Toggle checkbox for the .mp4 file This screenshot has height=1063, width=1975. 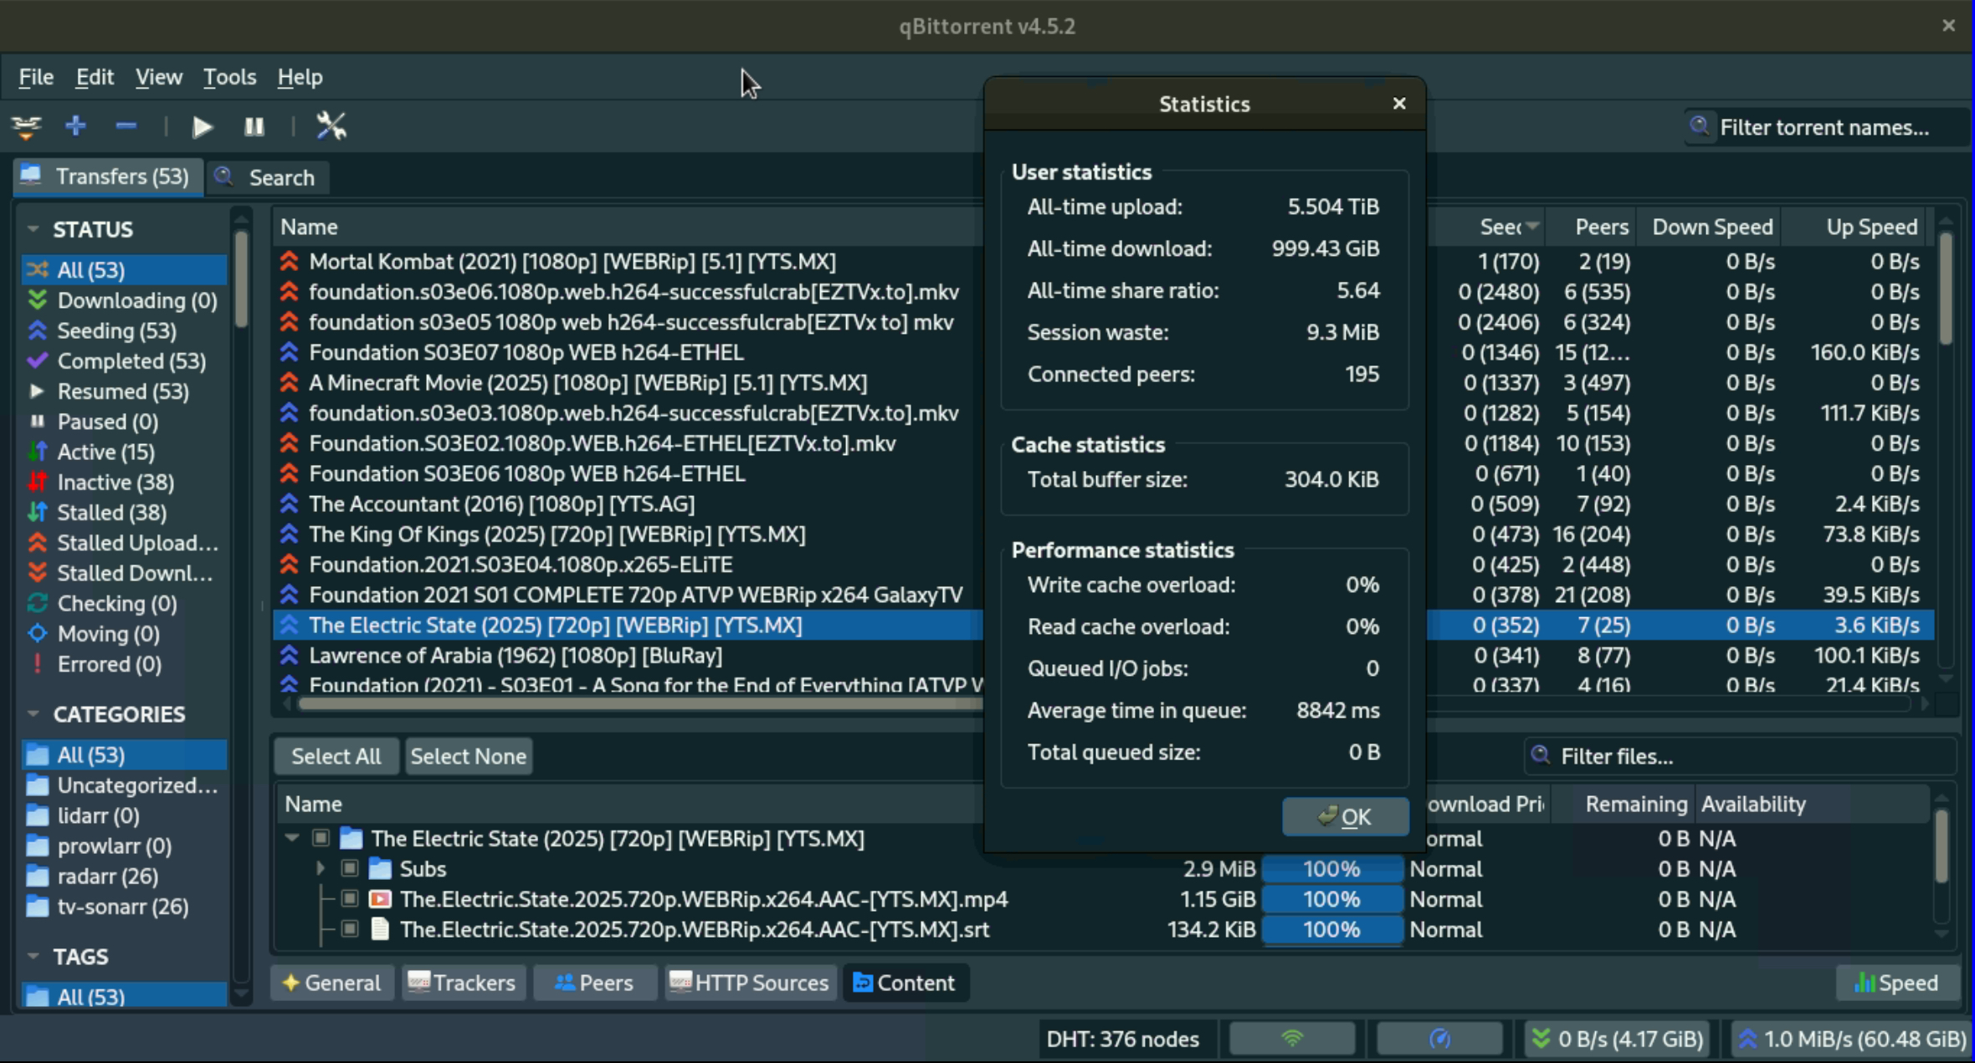(350, 899)
